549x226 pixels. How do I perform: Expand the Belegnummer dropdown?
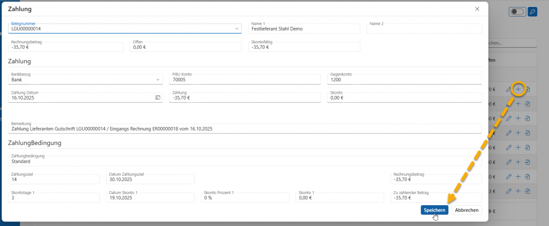click(237, 28)
